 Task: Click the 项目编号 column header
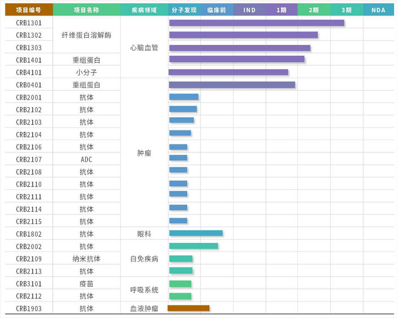[29, 10]
